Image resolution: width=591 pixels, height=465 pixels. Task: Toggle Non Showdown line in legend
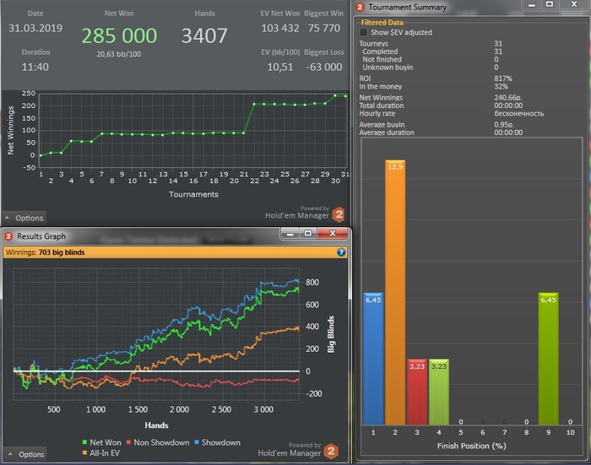(158, 442)
